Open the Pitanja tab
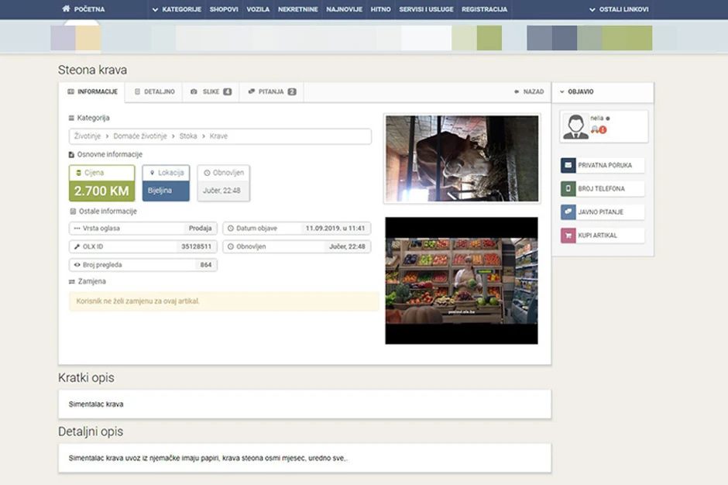This screenshot has height=485, width=728. click(x=271, y=91)
